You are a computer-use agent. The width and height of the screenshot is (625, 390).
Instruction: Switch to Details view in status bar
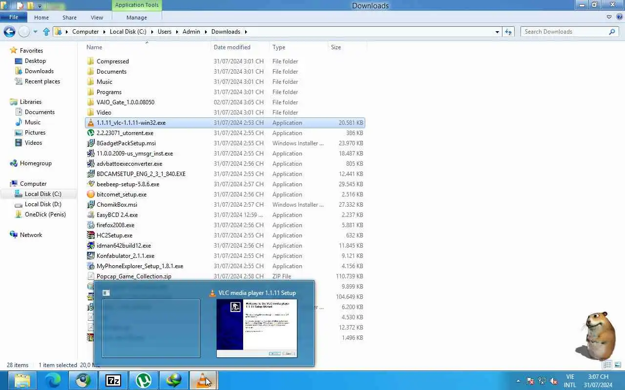pyautogui.click(x=607, y=365)
